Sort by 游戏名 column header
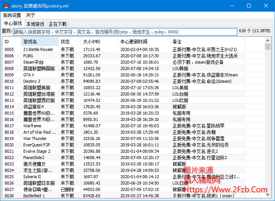This screenshot has width=275, height=201. (x=40, y=42)
